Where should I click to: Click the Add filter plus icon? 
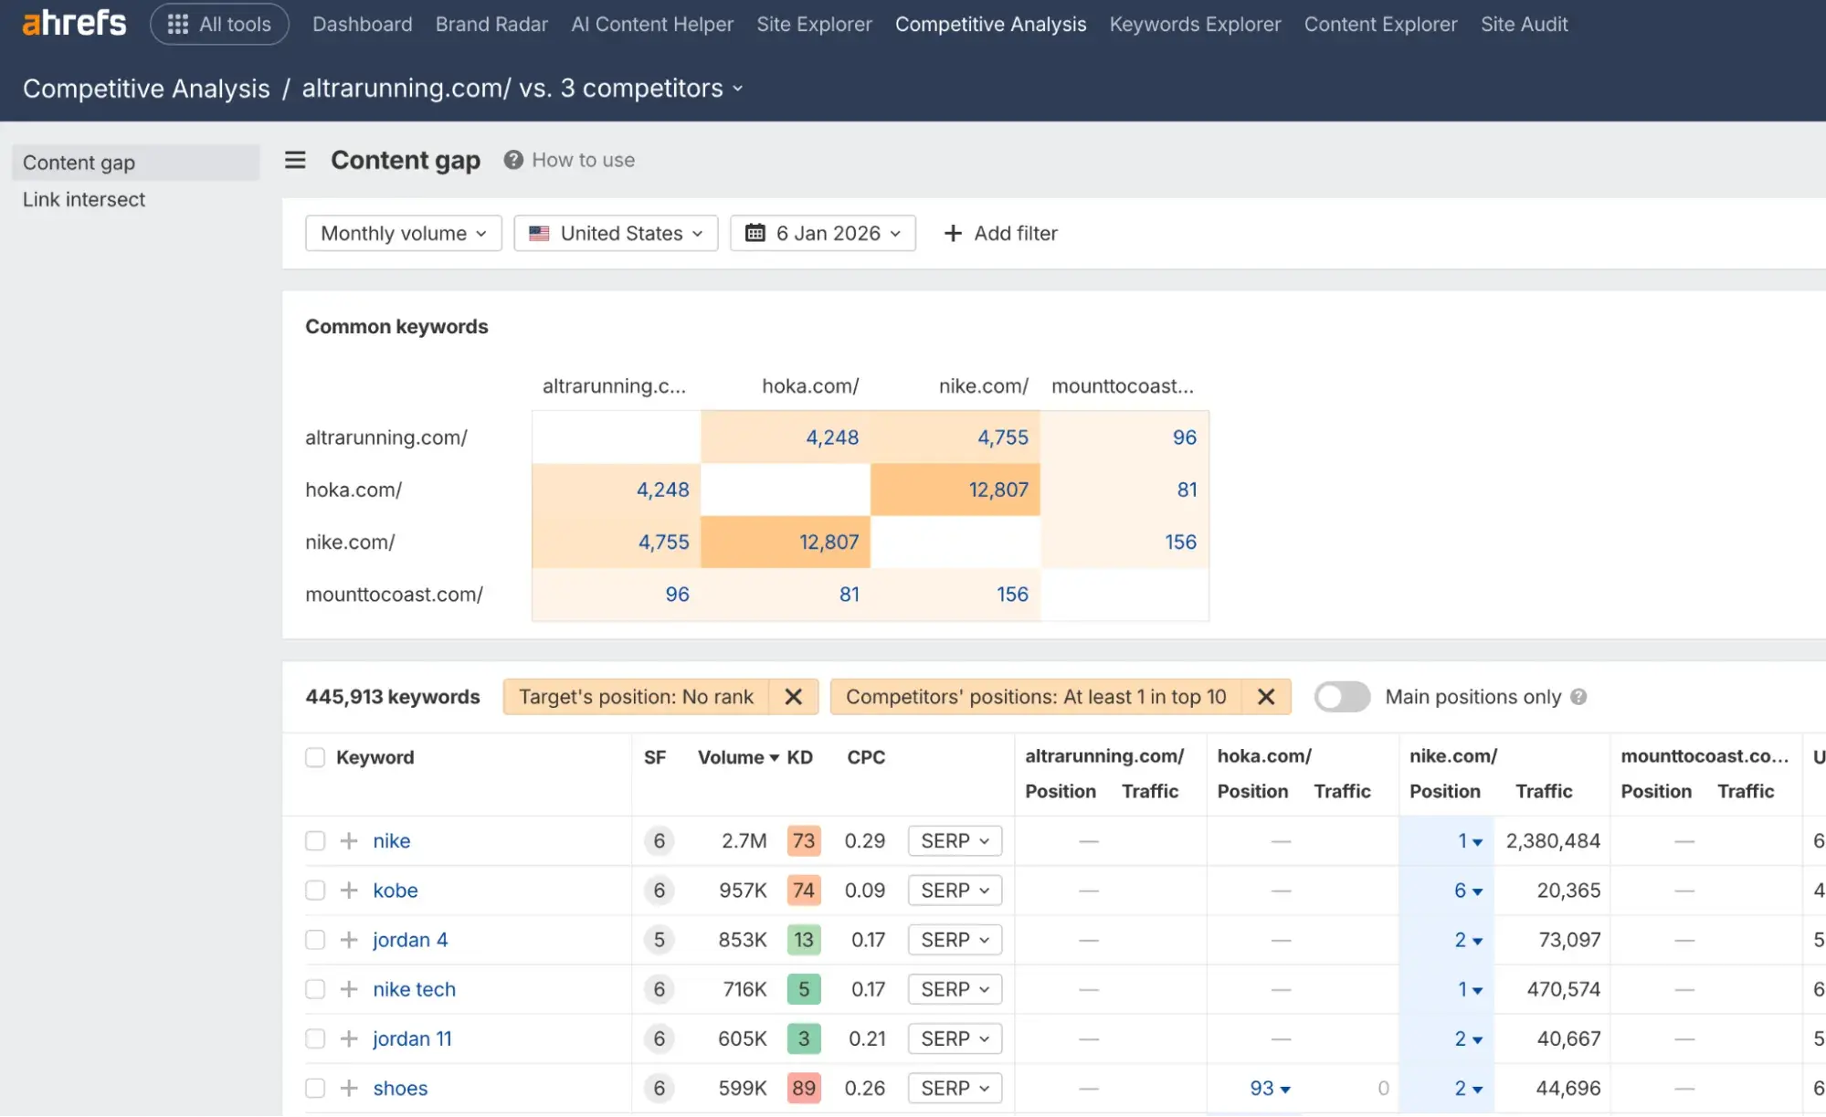[953, 233]
